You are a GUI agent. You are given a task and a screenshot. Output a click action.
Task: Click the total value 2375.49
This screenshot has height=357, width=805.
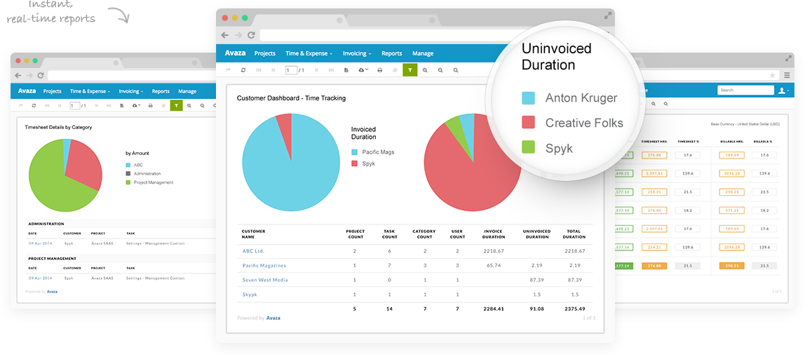[x=574, y=309]
